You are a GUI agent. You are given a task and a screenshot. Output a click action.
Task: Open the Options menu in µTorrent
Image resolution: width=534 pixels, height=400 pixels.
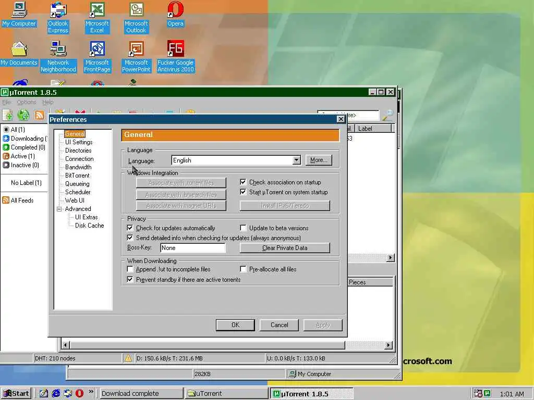[26, 102]
